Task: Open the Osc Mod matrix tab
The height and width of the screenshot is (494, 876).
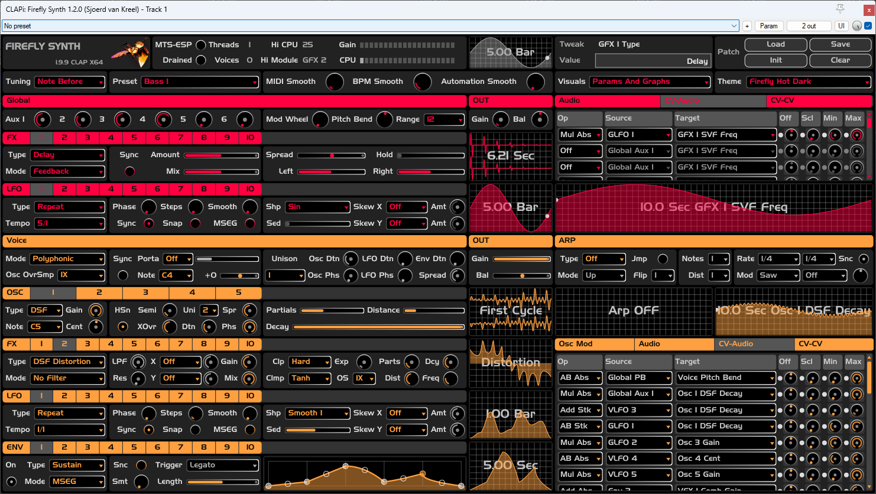Action: click(595, 344)
